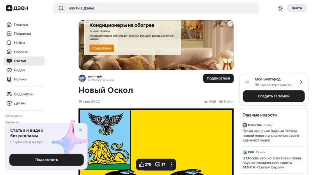
Task: Click Следить за темой button
Action: pos(274,96)
